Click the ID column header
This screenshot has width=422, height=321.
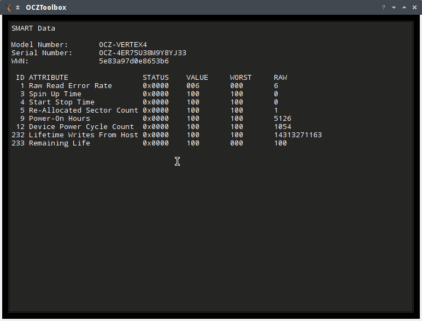(x=20, y=78)
